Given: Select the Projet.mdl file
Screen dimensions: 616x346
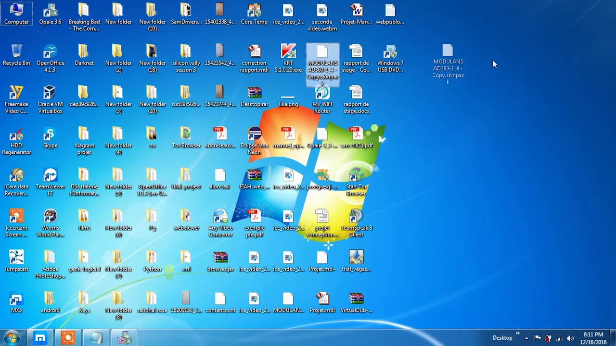Looking at the screenshot, I should (322, 303).
